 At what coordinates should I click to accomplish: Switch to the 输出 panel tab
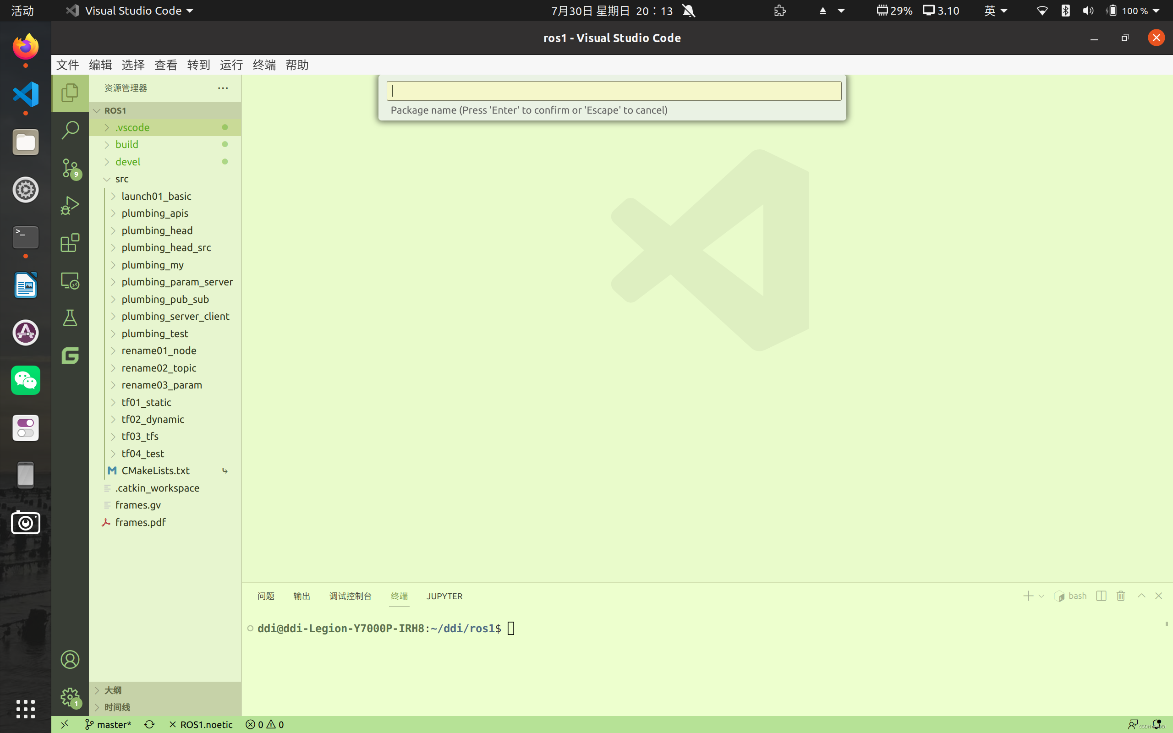tap(301, 596)
